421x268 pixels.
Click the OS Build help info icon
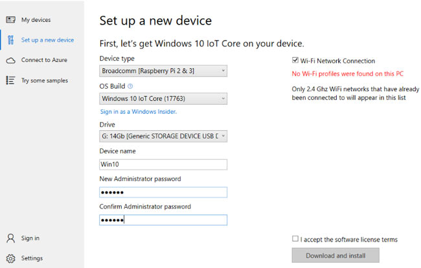point(130,86)
